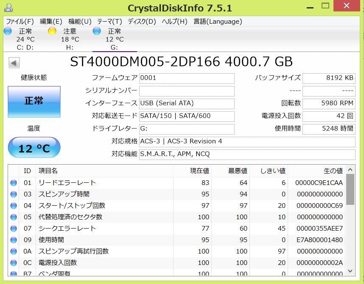Image resolution: width=364 pixels, height=284 pixels.
Task: Select the blue health icon for drive C: D:
Action: click(7, 30)
